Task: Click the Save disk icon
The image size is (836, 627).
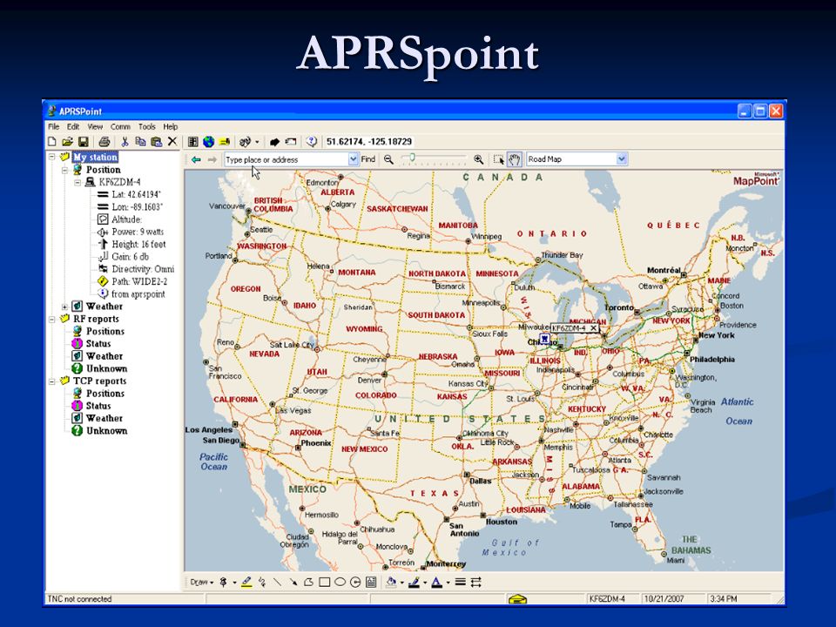Action: [x=84, y=142]
